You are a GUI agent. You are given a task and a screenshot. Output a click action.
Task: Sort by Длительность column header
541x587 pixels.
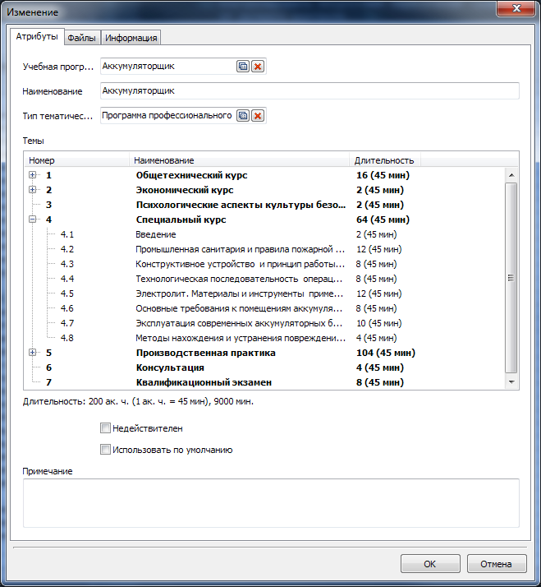pos(385,160)
